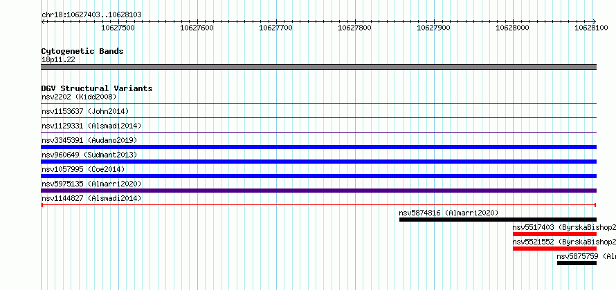Click ruler coordinate 10627600

pyautogui.click(x=197, y=28)
